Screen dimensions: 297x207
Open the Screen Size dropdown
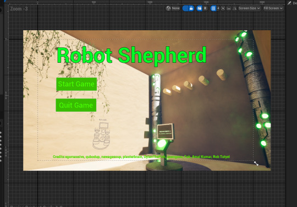(249, 8)
